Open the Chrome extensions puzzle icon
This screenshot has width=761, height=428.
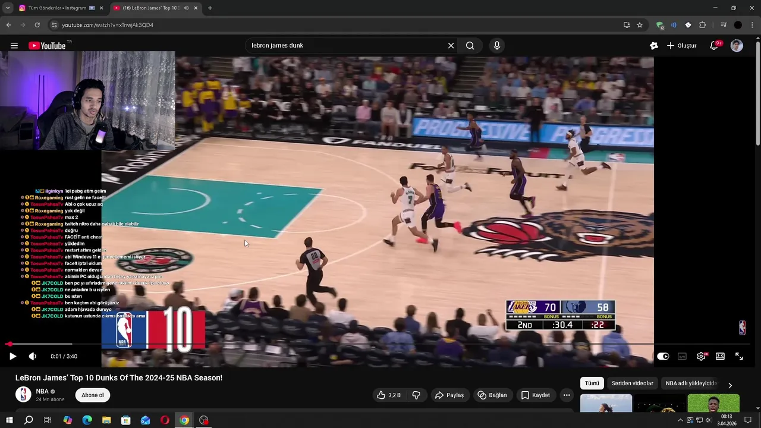[x=702, y=25]
